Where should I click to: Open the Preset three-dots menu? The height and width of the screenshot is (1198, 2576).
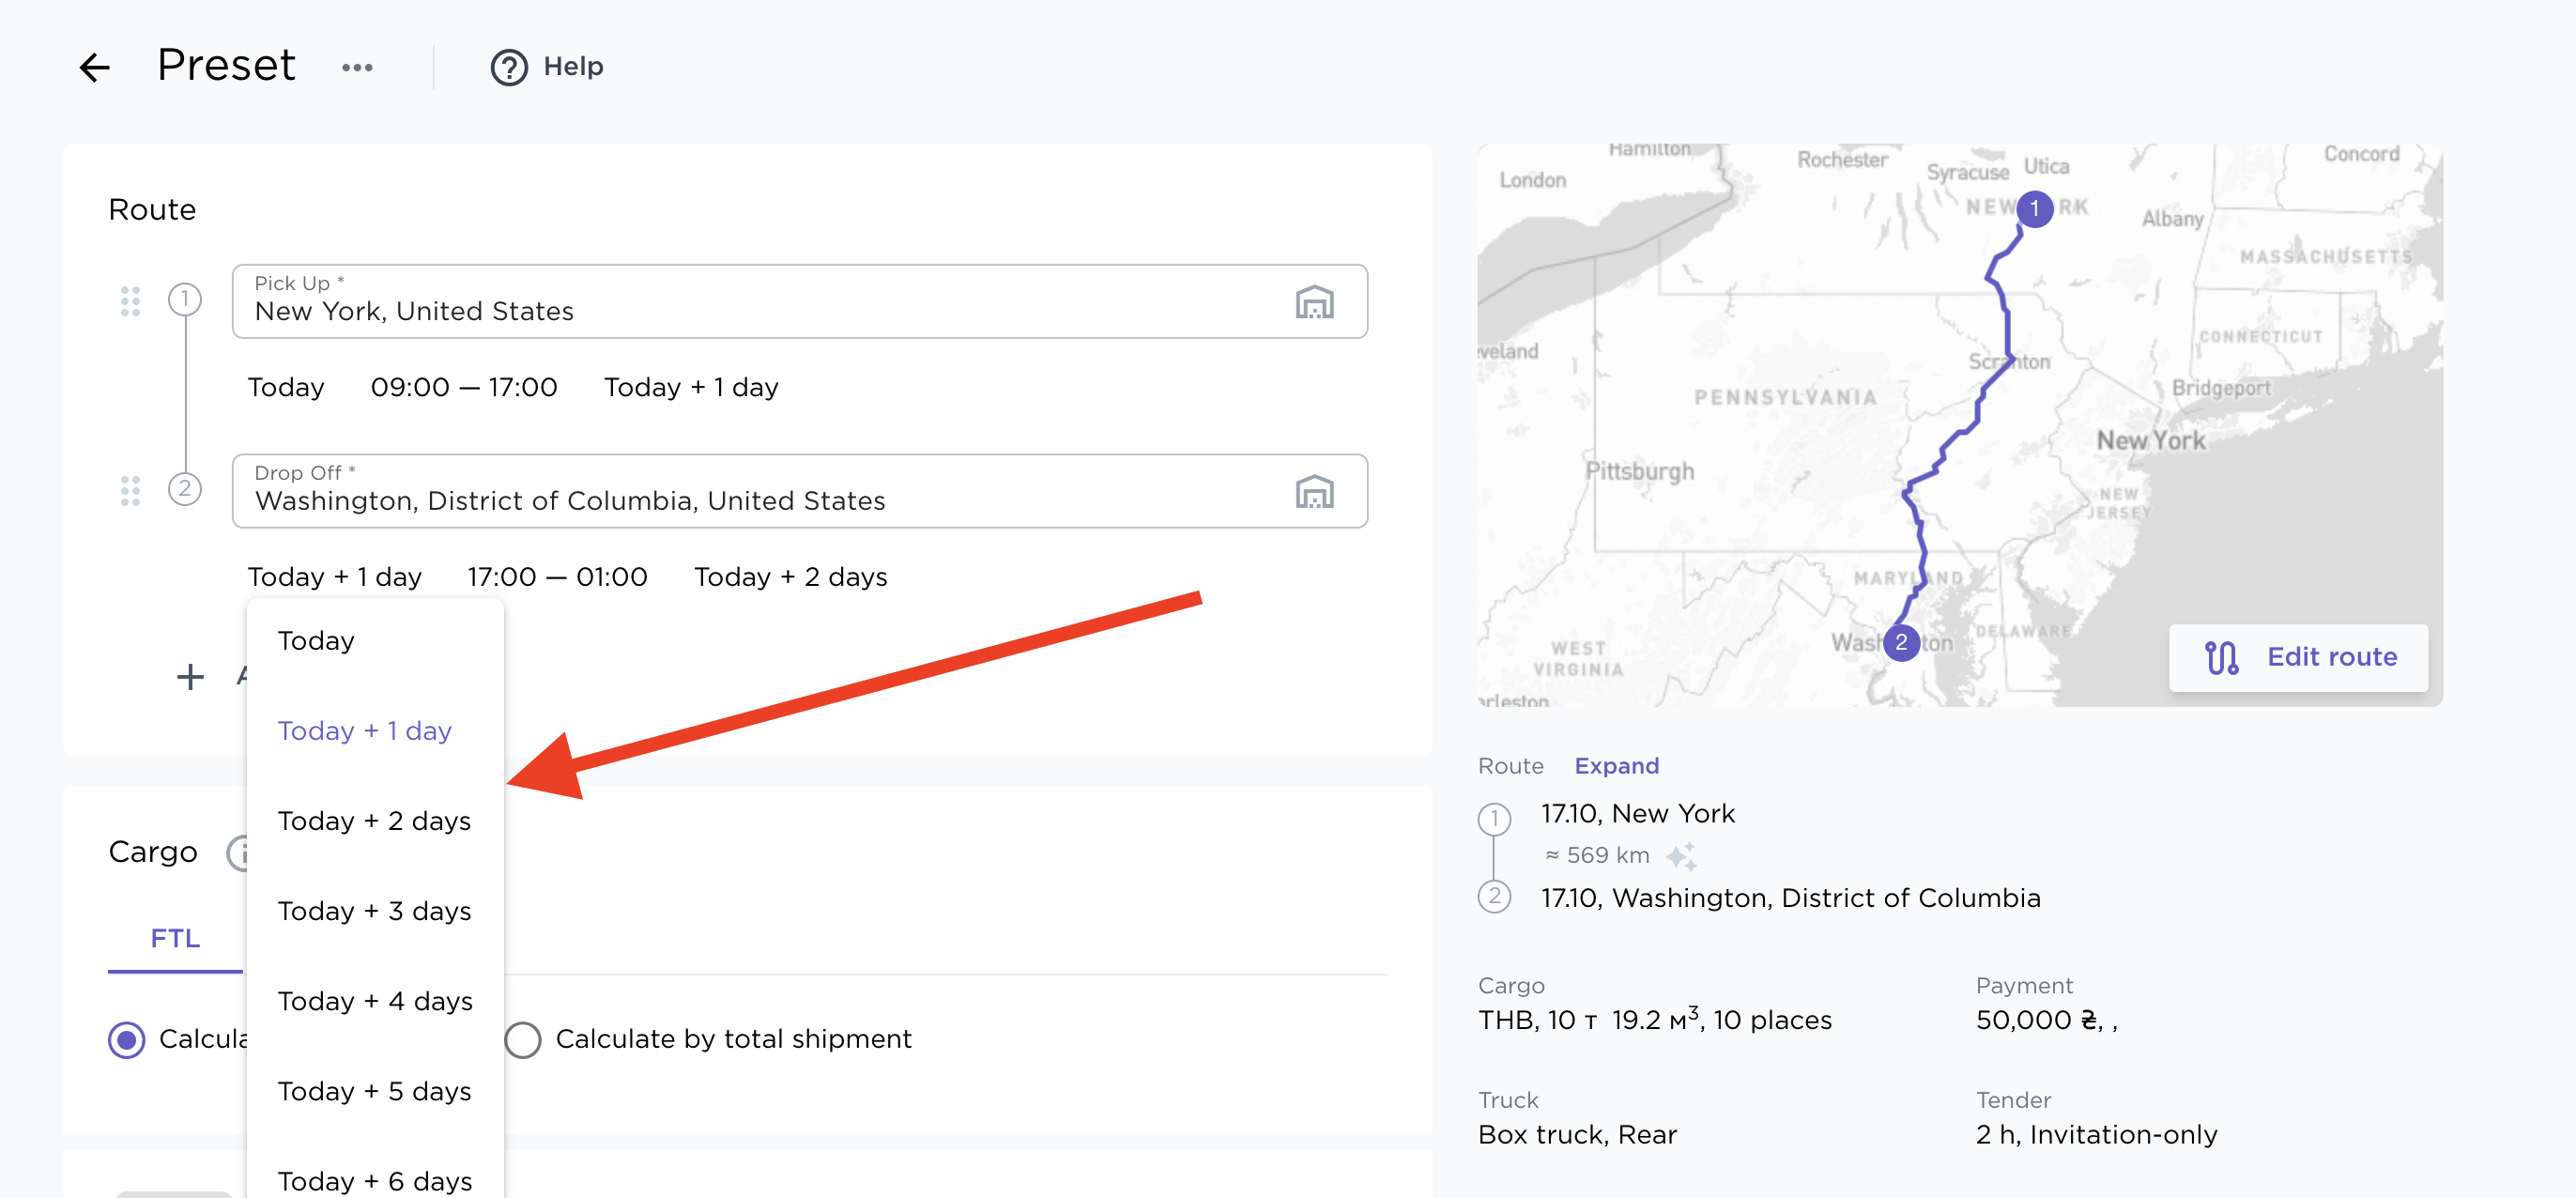tap(357, 67)
